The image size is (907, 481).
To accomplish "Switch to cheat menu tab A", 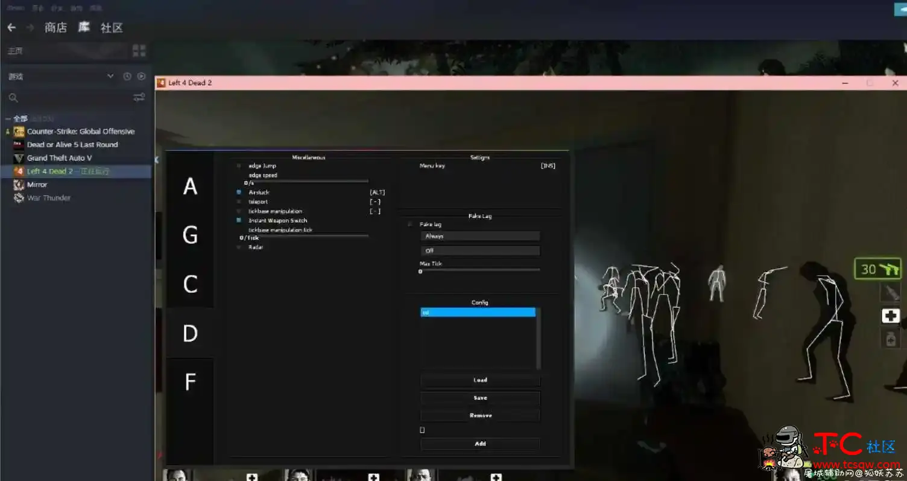I will pyautogui.click(x=190, y=186).
